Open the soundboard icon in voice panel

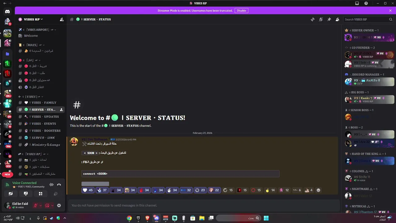(56, 194)
